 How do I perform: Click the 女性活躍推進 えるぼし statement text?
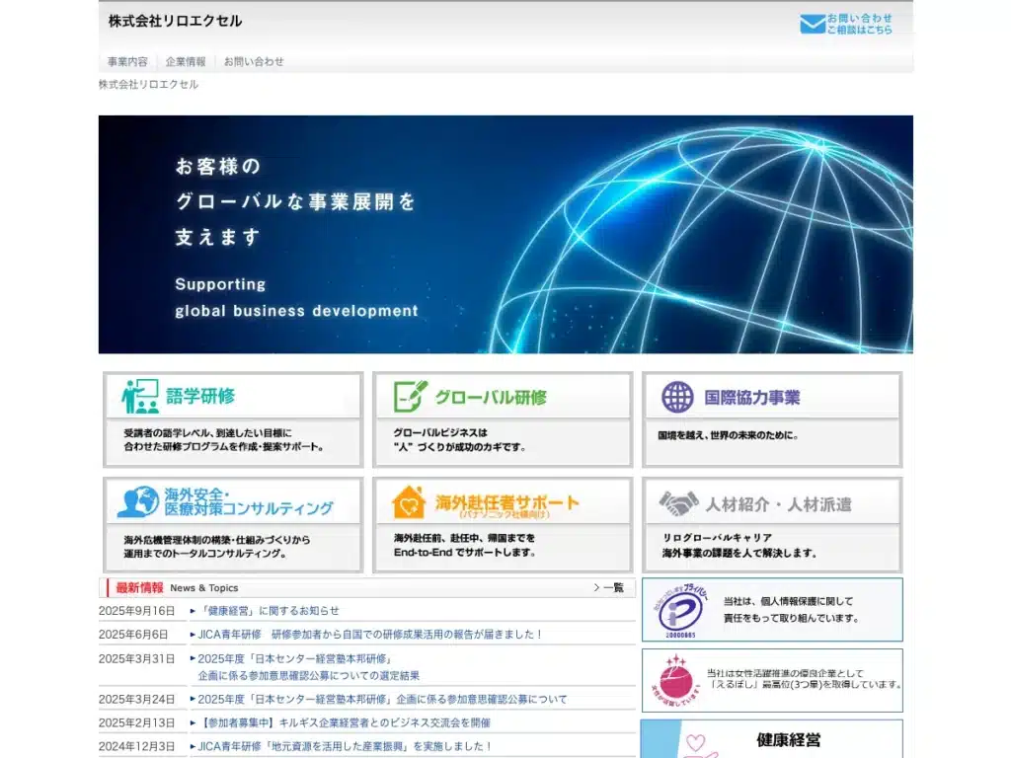[x=804, y=678]
